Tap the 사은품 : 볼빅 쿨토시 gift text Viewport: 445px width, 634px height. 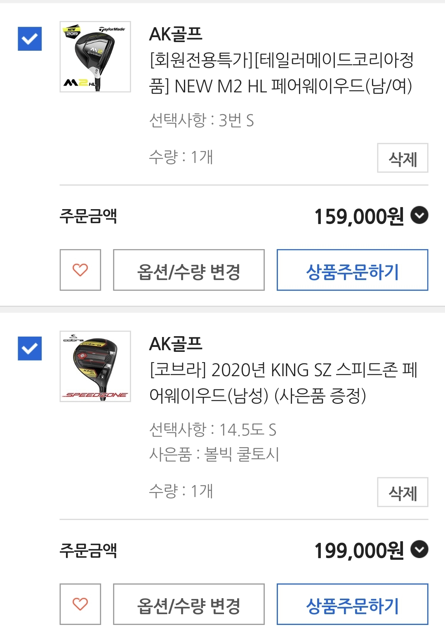coord(214,455)
